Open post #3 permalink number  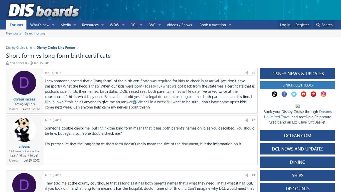pos(253,175)
